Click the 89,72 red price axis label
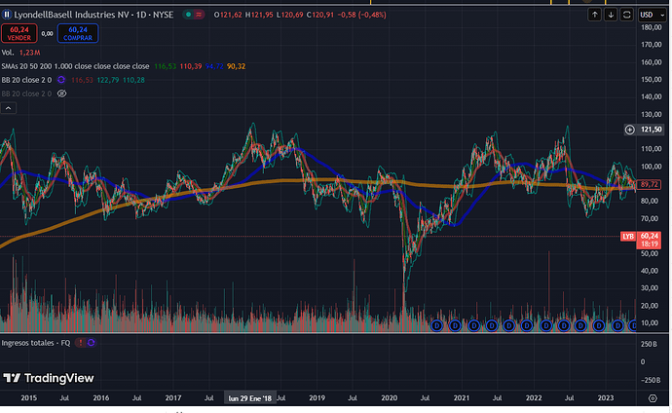672x413 pixels. pos(649,185)
